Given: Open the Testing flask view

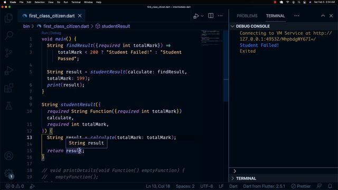Looking at the screenshot, I should pos(8,106).
